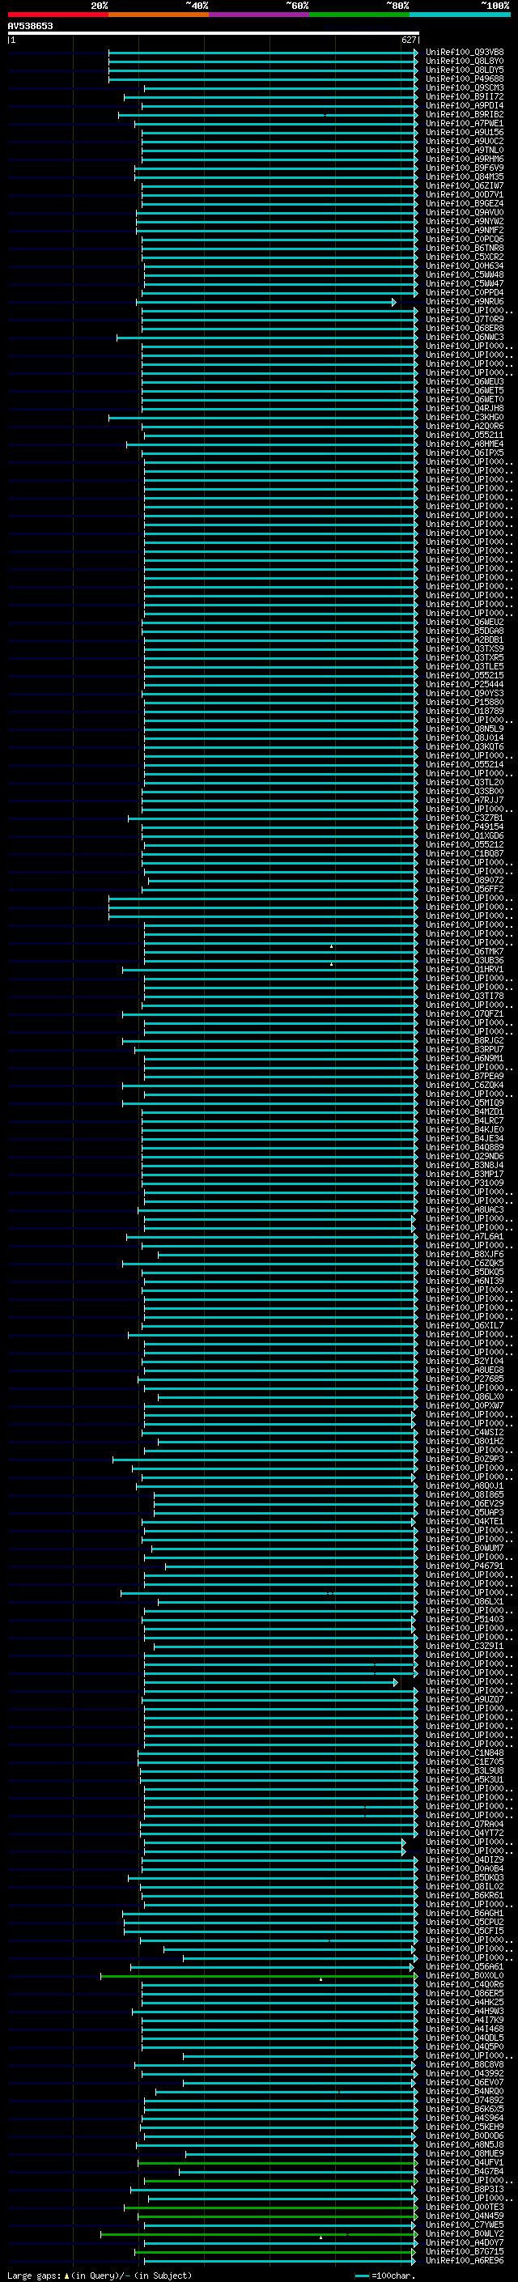Select hit label UniRef100_B0WLY2
The width and height of the screenshot is (518, 2282).
click(x=465, y=2233)
